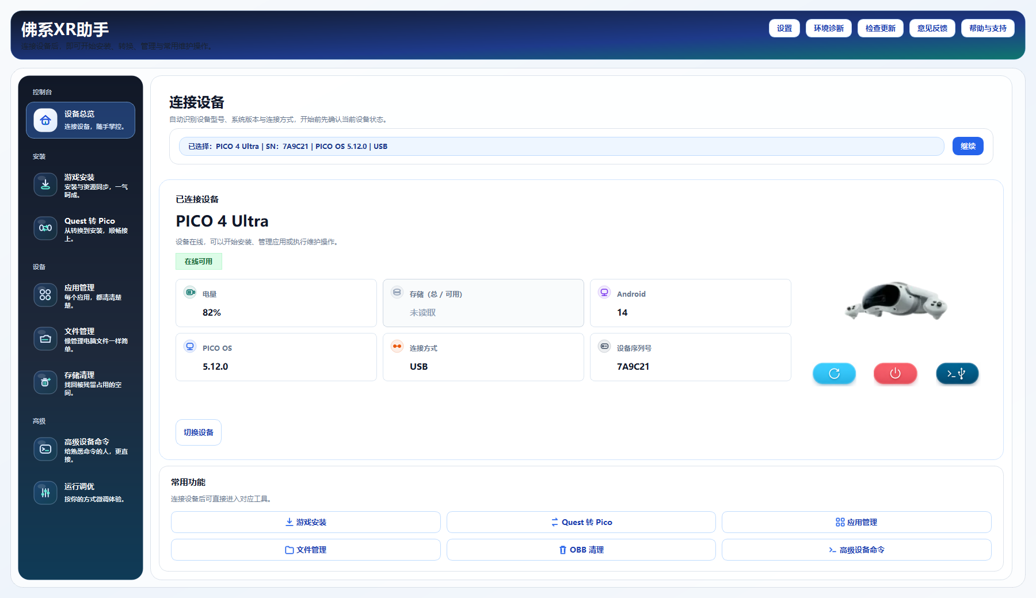Click the 常用功能 section heading
This screenshot has width=1036, height=598.
(188, 482)
